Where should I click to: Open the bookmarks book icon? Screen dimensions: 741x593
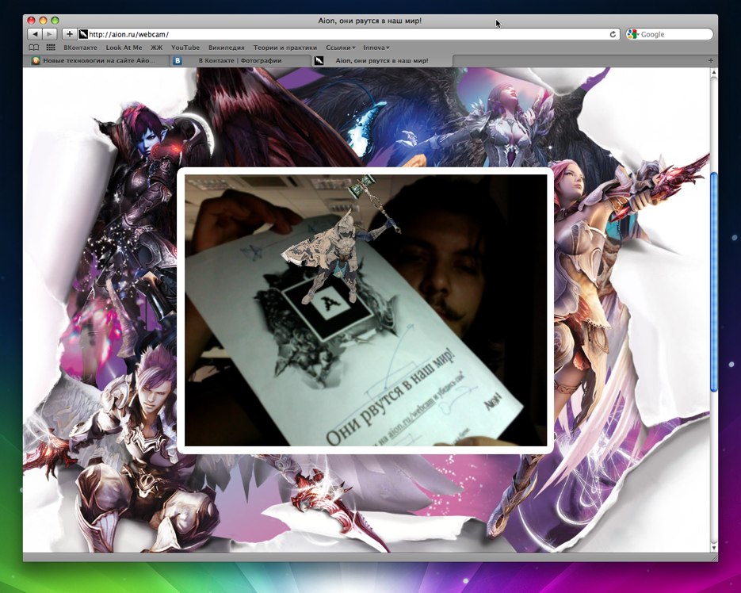coord(33,48)
